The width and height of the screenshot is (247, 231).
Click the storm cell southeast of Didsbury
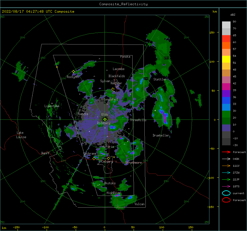(x=112, y=127)
